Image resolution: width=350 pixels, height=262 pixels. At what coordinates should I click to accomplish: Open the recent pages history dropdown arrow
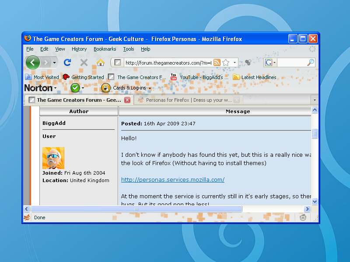[54, 62]
